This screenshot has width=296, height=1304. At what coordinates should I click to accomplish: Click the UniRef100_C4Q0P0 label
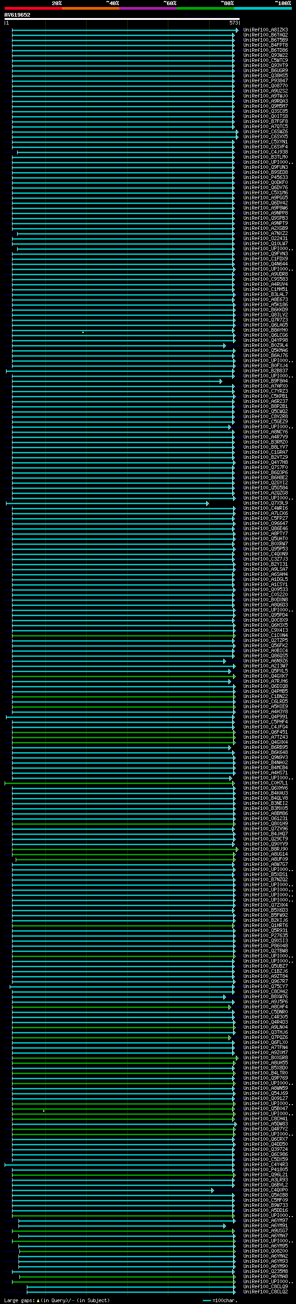click(265, 1190)
